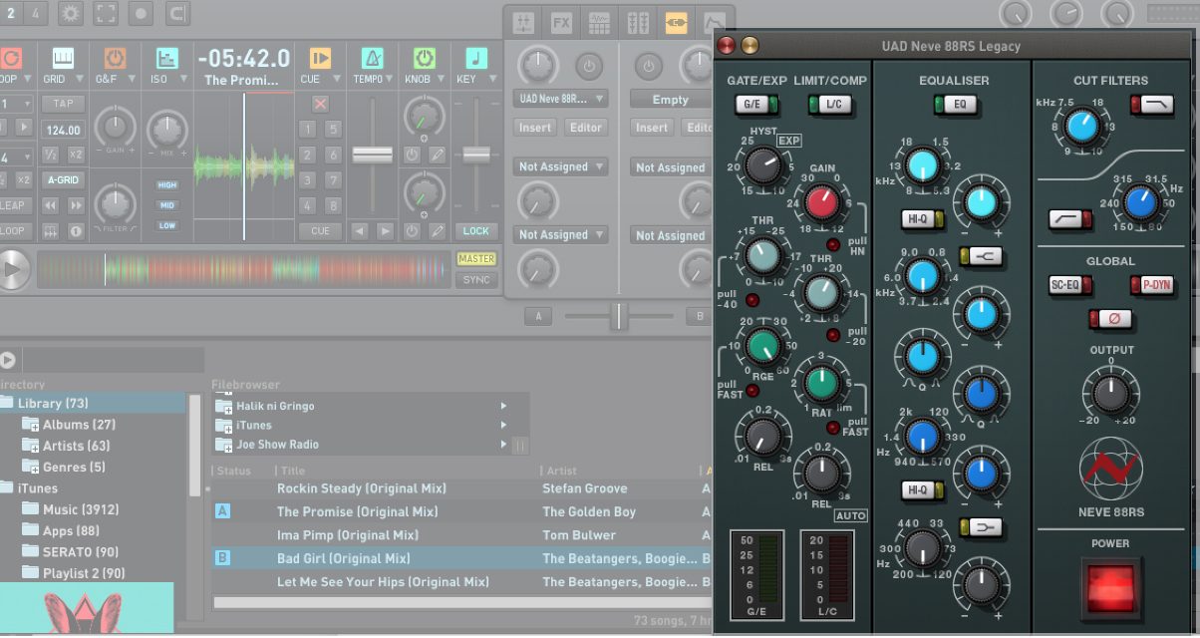
Task: Select SERATO (90) playlist
Action: pyautogui.click(x=81, y=551)
